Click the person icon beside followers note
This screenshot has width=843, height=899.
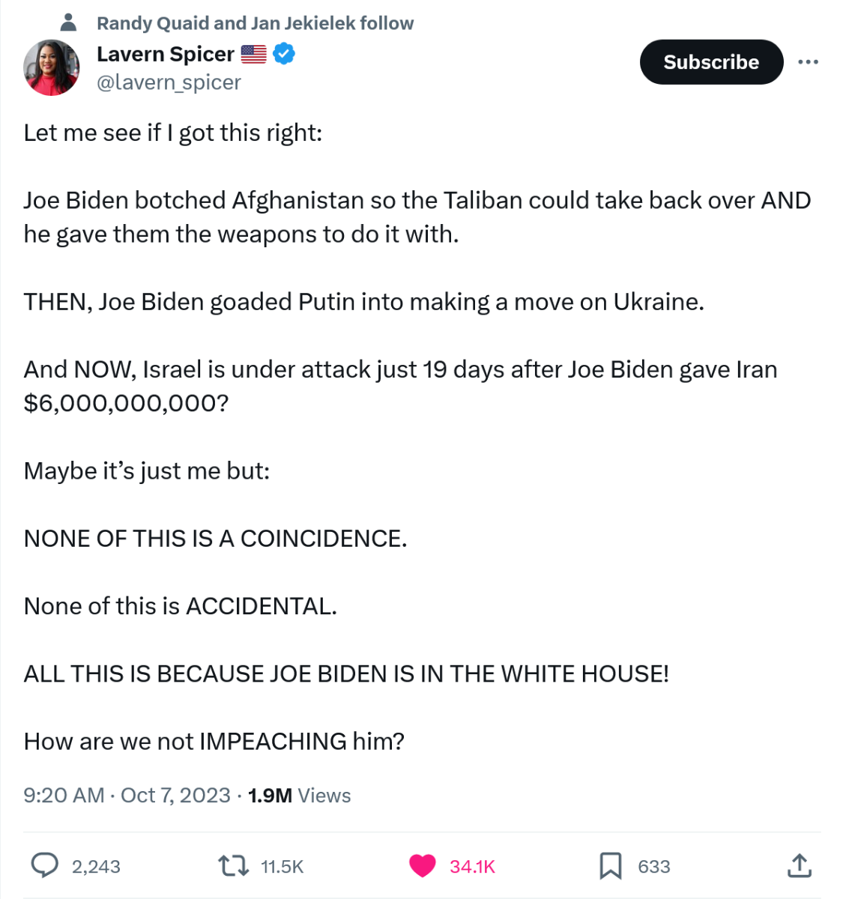(x=68, y=22)
